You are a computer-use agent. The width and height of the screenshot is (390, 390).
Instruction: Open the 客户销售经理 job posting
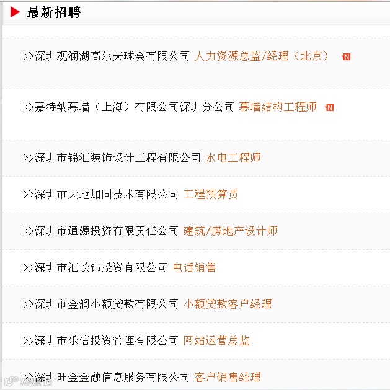(228, 377)
